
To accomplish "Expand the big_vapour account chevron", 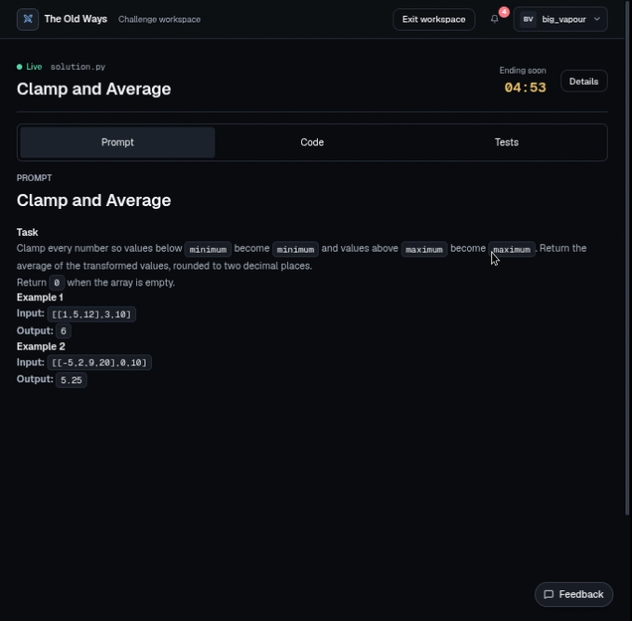I will [597, 19].
